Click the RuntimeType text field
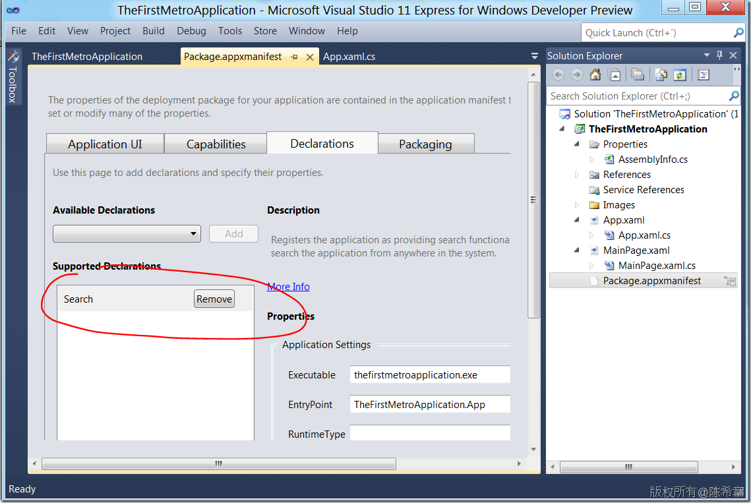The image size is (751, 503). pos(430,433)
